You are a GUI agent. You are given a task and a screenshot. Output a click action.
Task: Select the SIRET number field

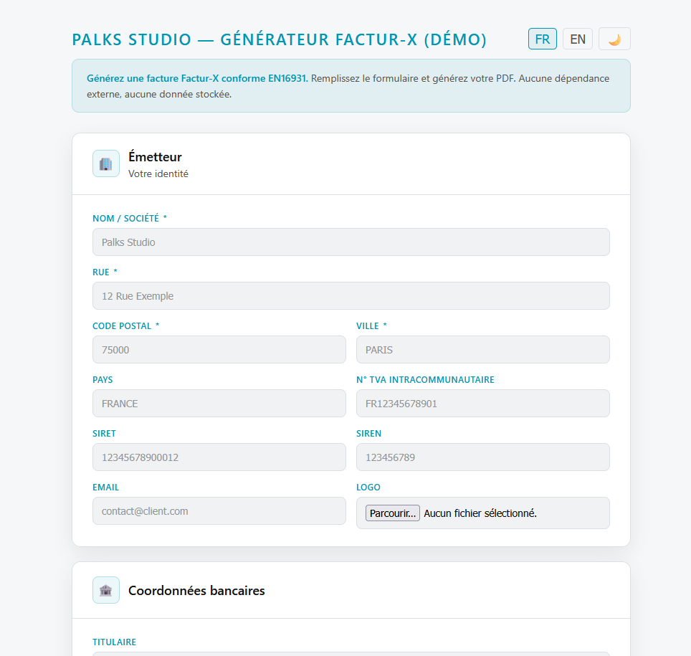pyautogui.click(x=219, y=457)
